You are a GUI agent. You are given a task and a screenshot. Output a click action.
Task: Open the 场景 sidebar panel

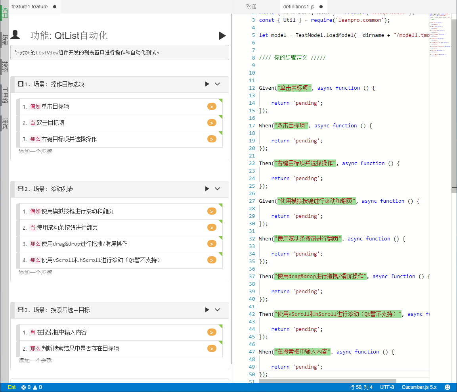(x=5, y=39)
